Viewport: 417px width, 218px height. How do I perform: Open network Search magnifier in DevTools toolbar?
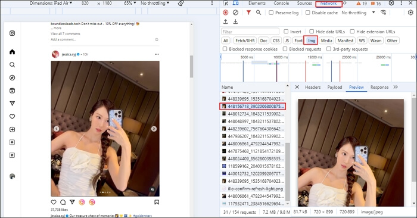pyautogui.click(x=259, y=13)
